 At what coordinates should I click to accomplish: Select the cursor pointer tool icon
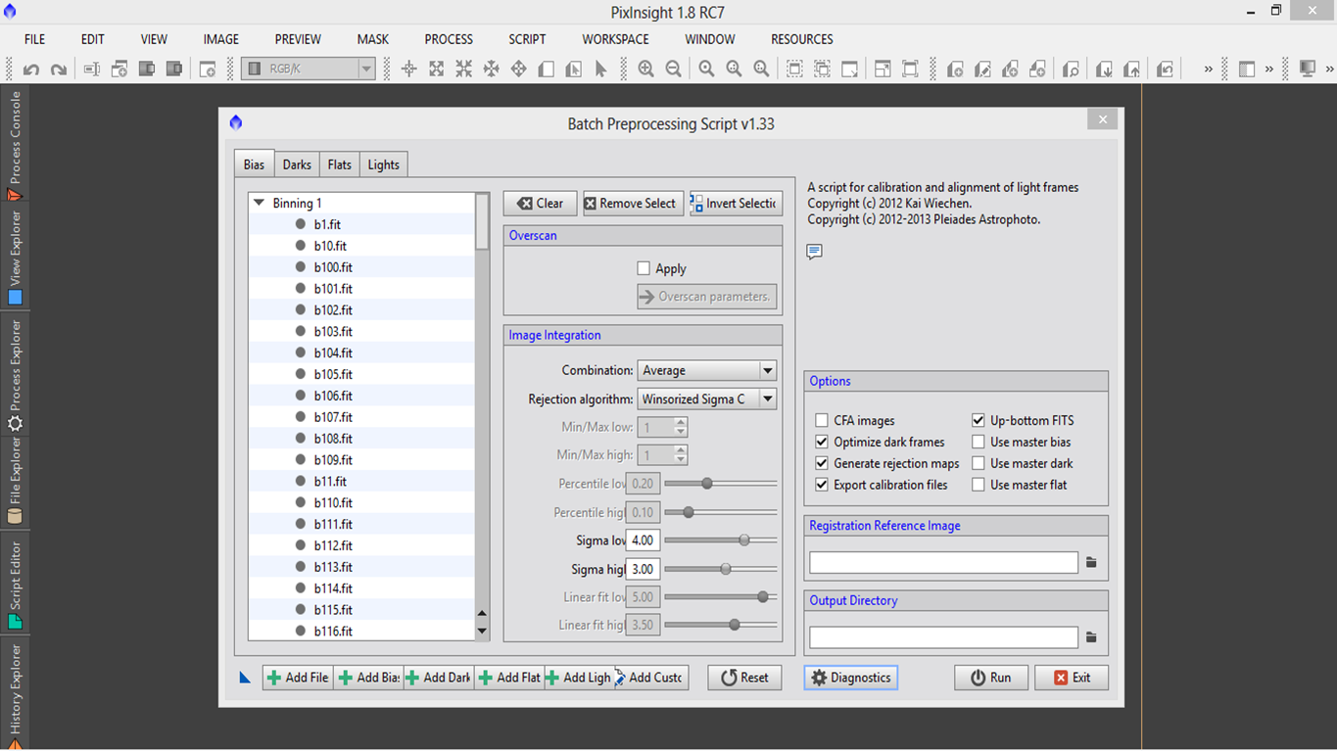[600, 69]
